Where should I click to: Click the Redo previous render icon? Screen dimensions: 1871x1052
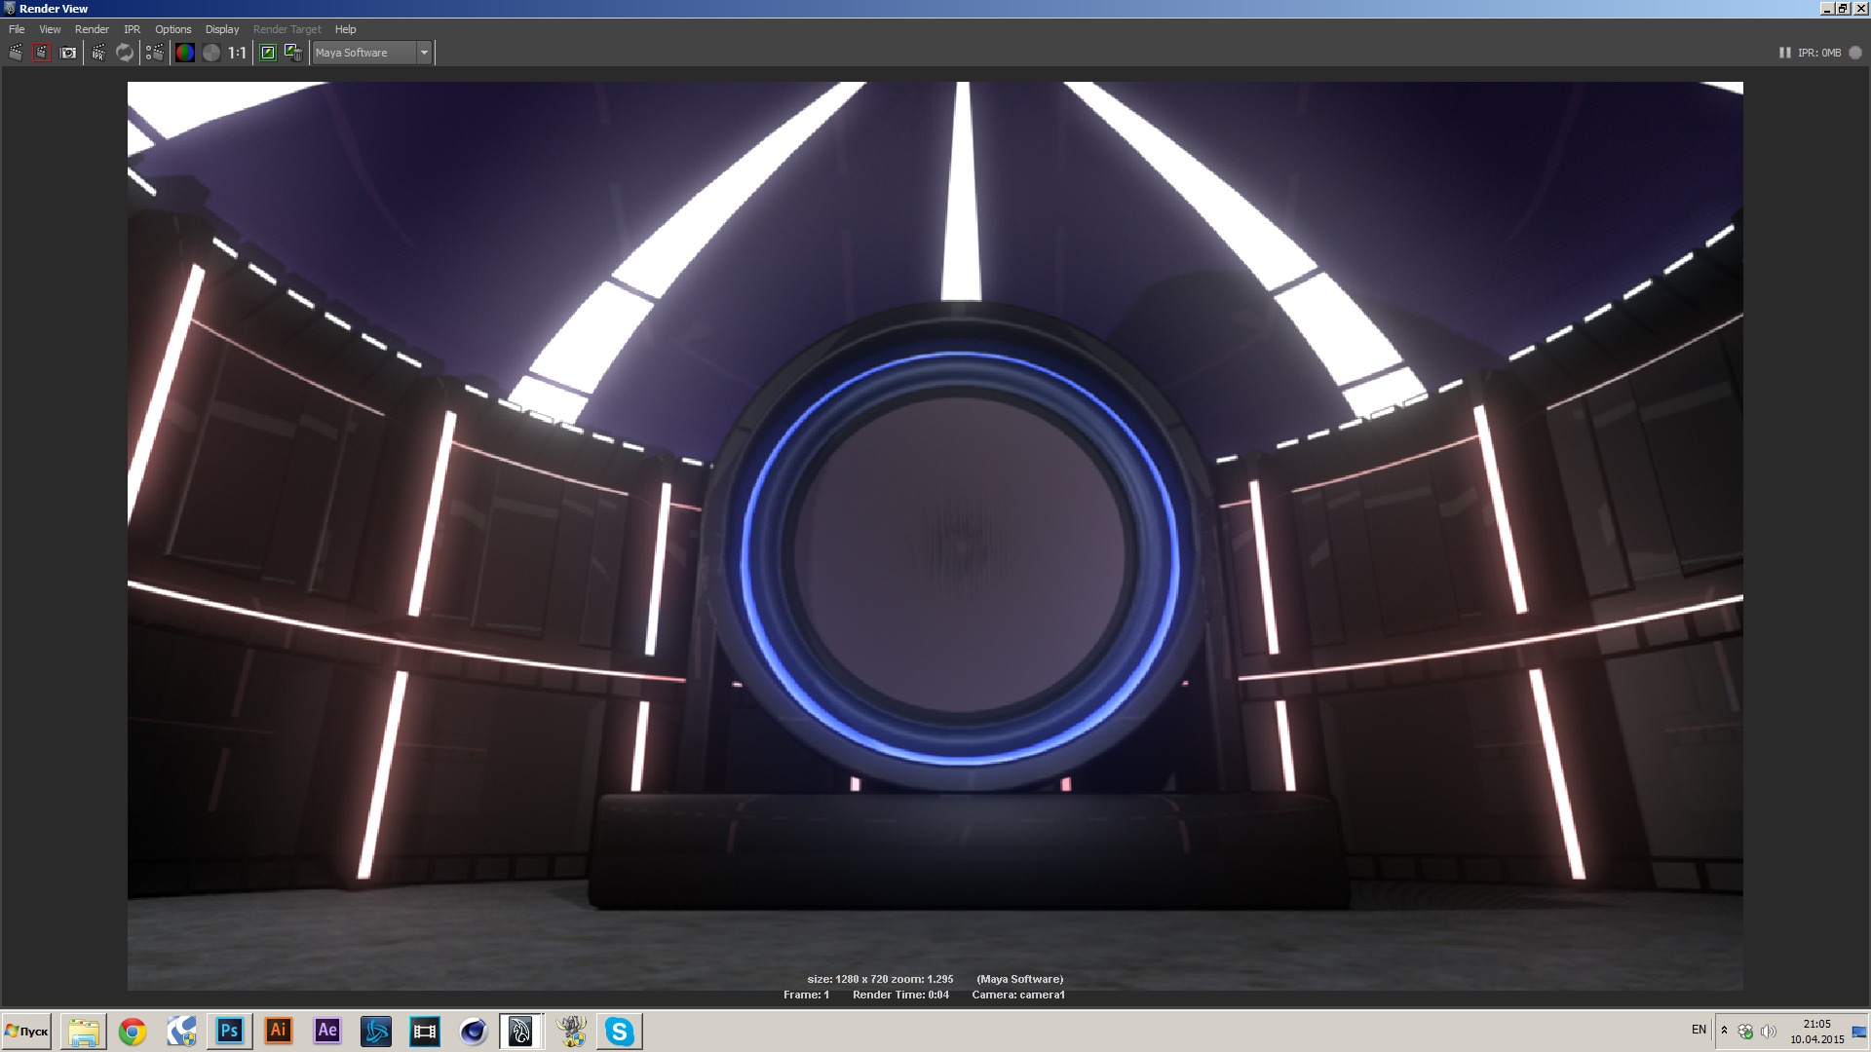pyautogui.click(x=16, y=53)
